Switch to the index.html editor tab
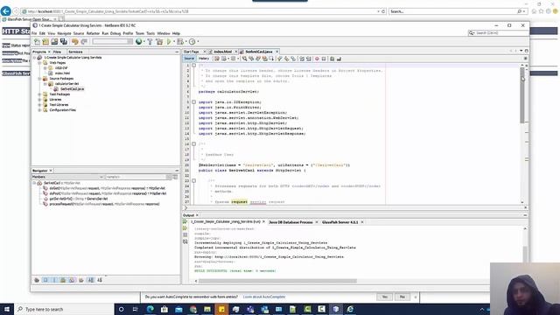 223,52
